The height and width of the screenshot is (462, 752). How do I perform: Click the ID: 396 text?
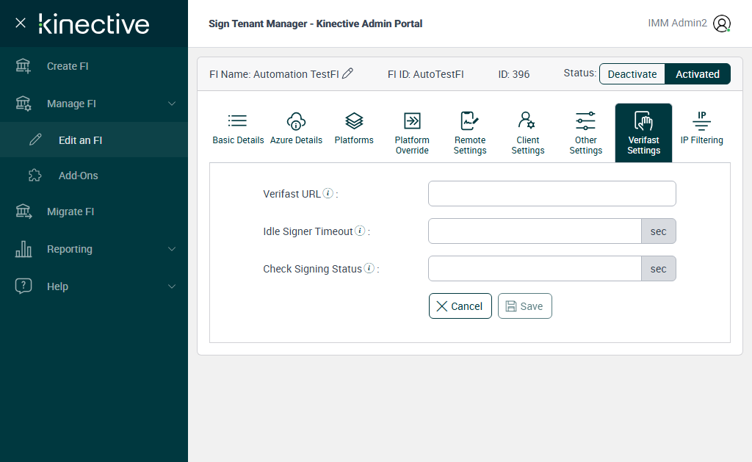point(513,74)
